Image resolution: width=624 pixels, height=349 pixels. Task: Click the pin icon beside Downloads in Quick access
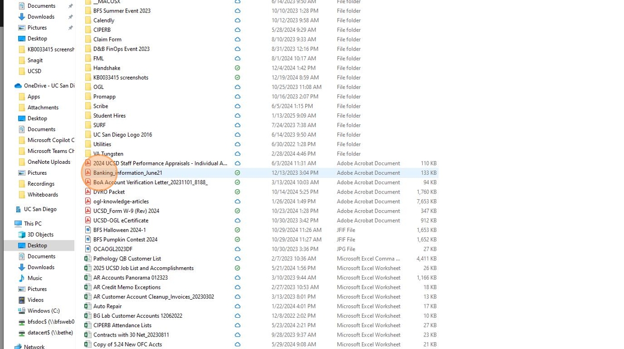click(71, 17)
